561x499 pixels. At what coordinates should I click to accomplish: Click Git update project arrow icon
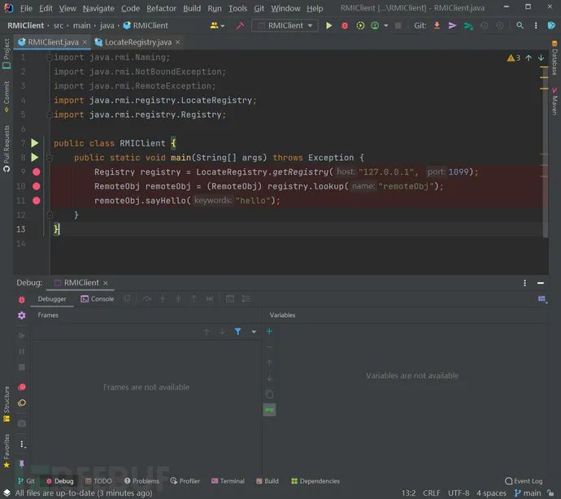point(437,25)
